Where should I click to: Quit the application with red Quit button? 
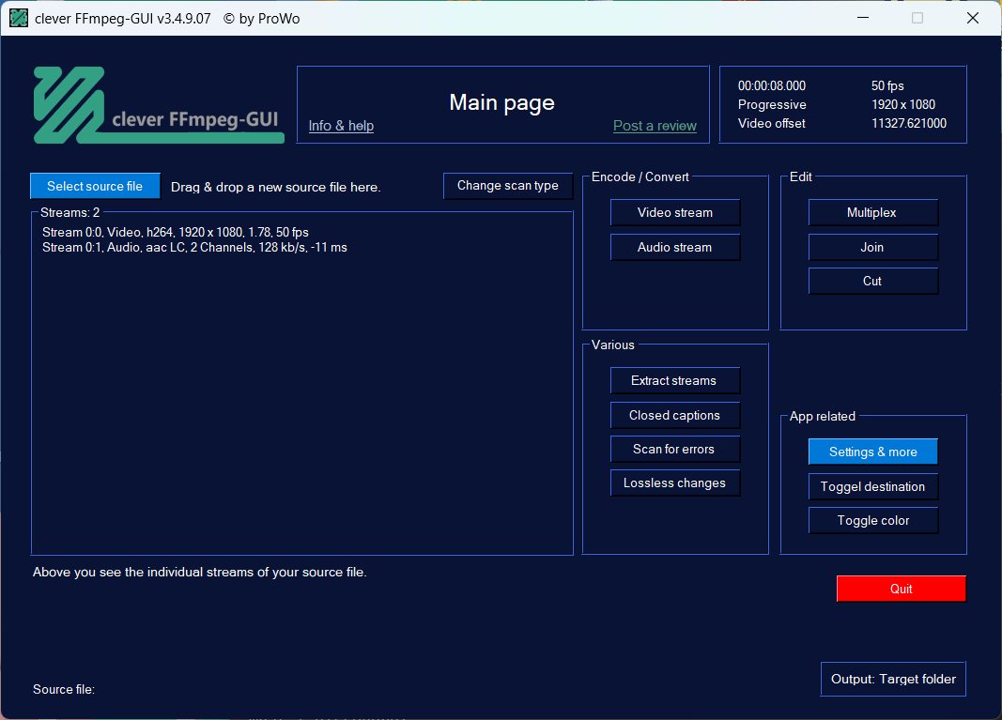coord(901,589)
